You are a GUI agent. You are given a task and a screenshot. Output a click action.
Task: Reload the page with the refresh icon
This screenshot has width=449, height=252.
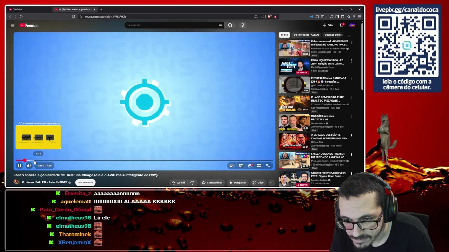[x=21, y=16]
